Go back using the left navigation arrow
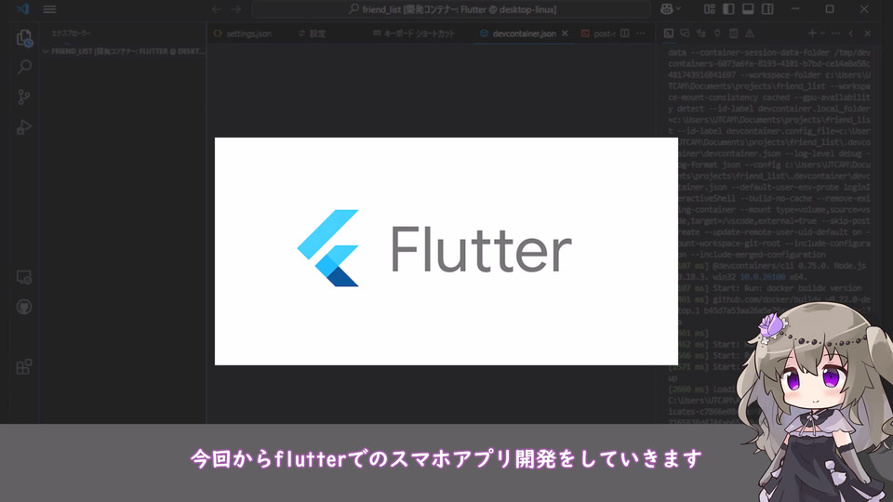Image resolution: width=893 pixels, height=502 pixels. pyautogui.click(x=217, y=9)
